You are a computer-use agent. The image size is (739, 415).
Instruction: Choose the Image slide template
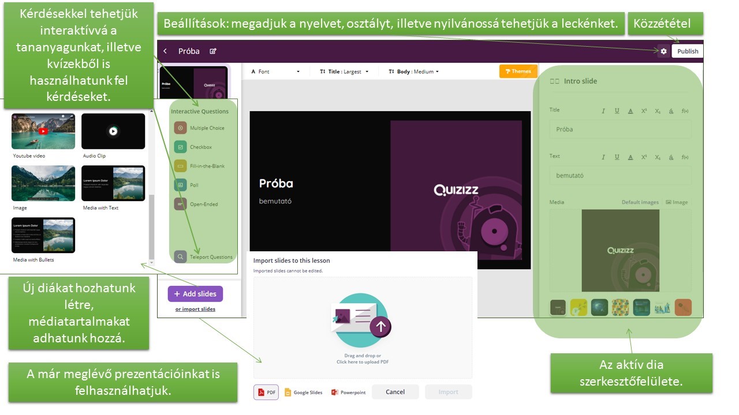coord(43,183)
